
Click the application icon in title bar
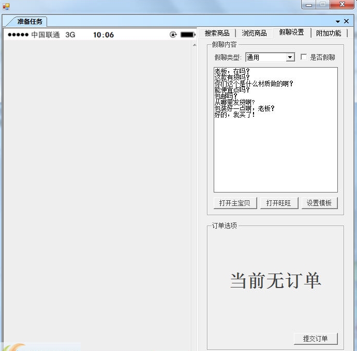[x=6, y=7]
